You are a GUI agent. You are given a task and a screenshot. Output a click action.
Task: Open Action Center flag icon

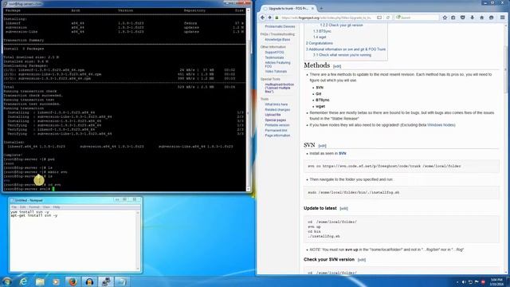click(x=477, y=282)
